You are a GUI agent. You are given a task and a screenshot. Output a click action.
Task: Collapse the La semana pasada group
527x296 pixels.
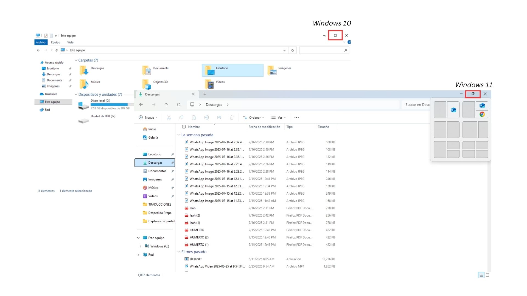click(x=179, y=135)
